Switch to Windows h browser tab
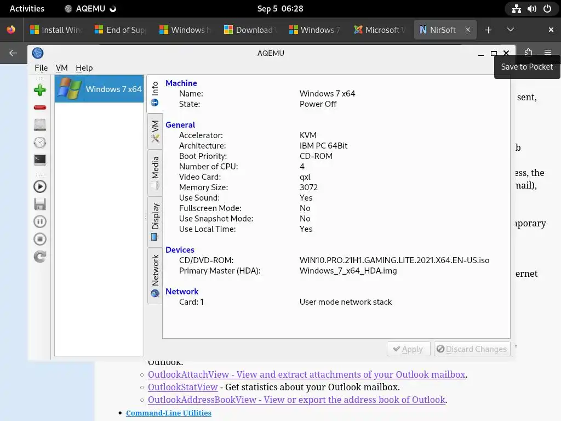The image size is (561, 421). coord(185,30)
